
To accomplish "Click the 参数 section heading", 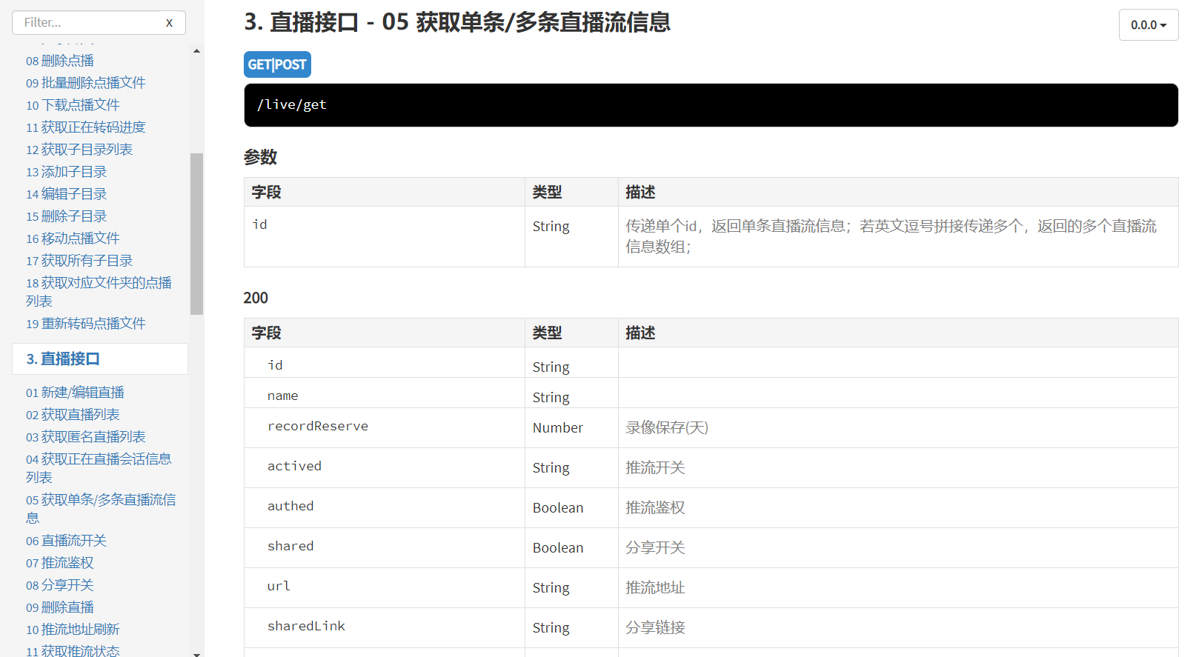I will click(260, 157).
